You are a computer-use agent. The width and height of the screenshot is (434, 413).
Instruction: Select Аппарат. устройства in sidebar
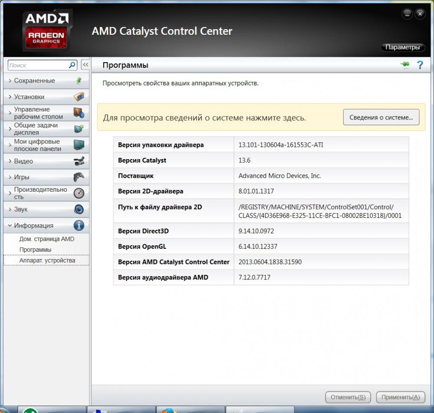pos(47,260)
